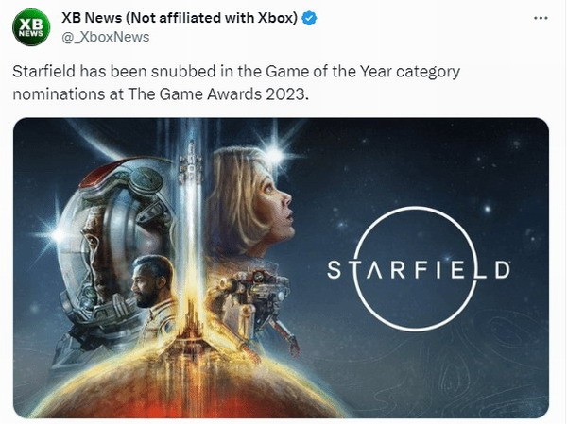Click the circular ring of the Starfield logo
This screenshot has width=567, height=424.
(x=417, y=212)
